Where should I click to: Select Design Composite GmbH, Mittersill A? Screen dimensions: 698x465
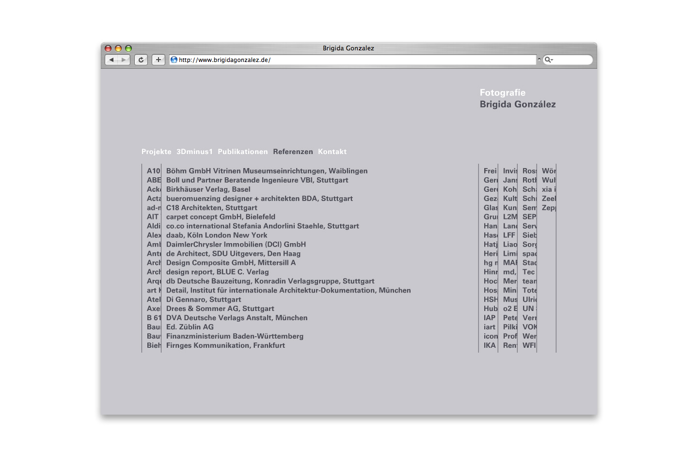pyautogui.click(x=231, y=263)
